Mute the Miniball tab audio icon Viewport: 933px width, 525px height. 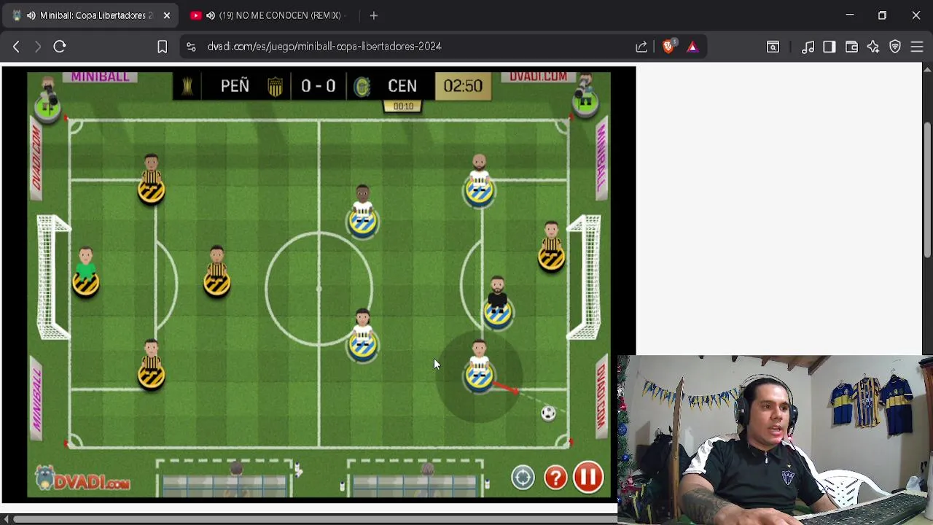(x=31, y=15)
